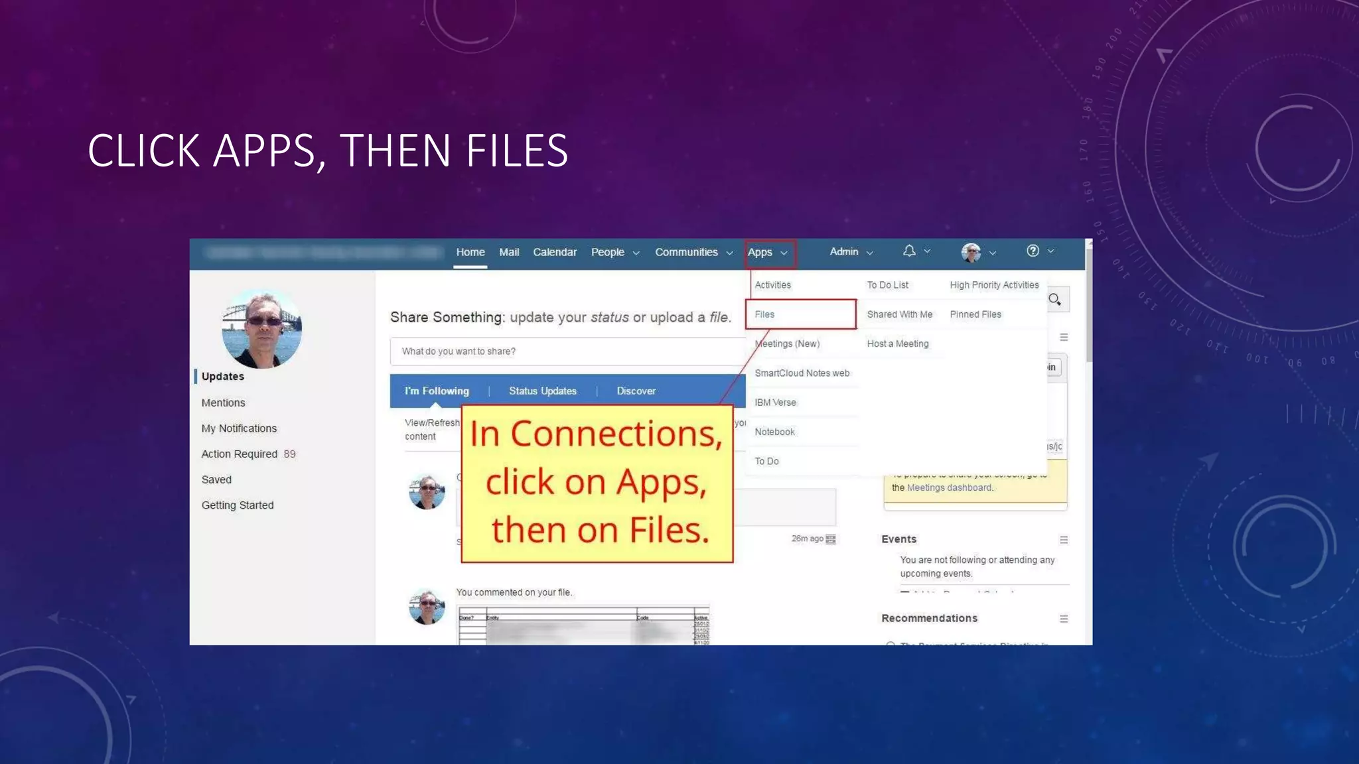Click the search magnifier icon
Image resolution: width=1359 pixels, height=764 pixels.
1054,300
